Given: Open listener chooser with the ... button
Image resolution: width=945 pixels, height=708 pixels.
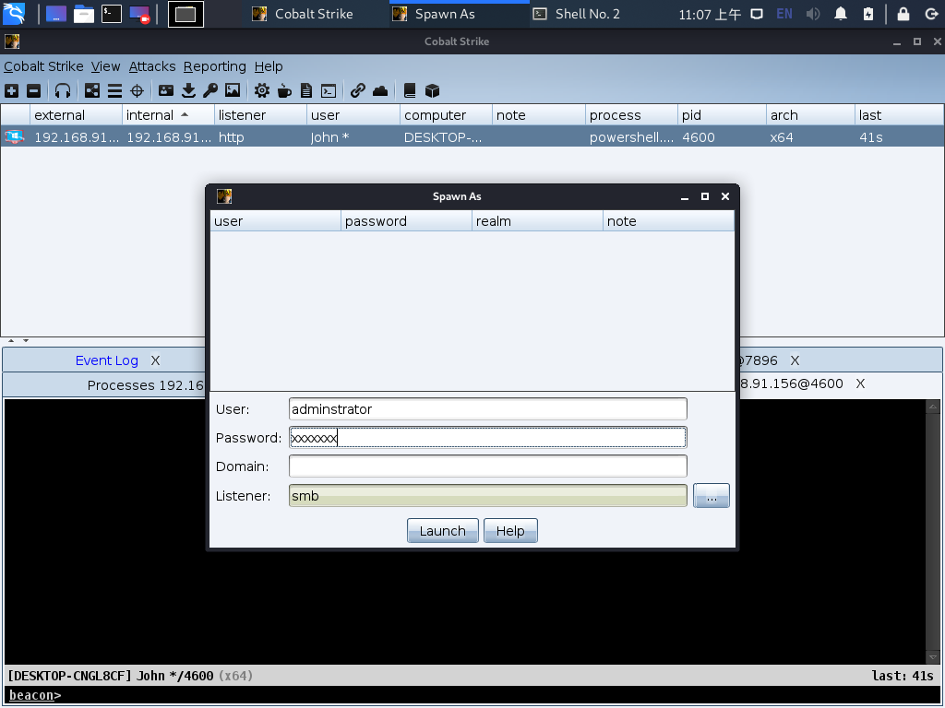Looking at the screenshot, I should point(711,496).
